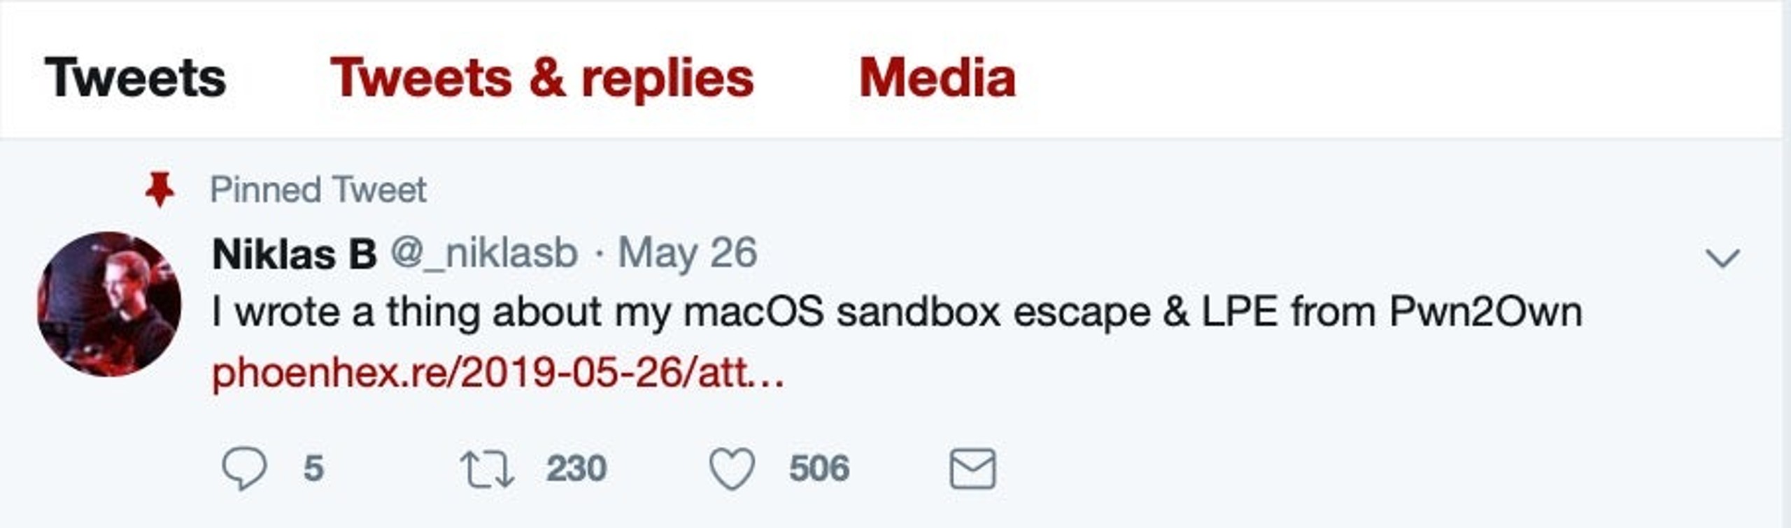Expand the tweet options chevron menu
Screen dimensions: 1791x528
(1722, 258)
